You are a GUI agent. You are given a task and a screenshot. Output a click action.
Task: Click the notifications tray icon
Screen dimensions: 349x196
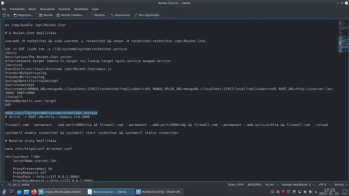coord(273,192)
